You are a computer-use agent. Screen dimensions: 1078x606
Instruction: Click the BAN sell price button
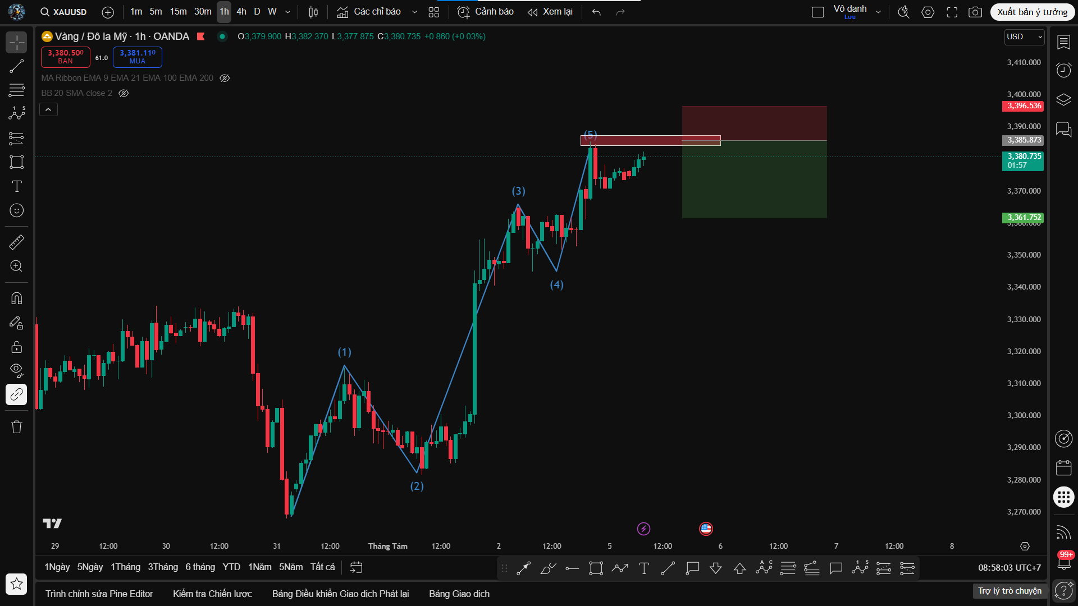tap(66, 57)
